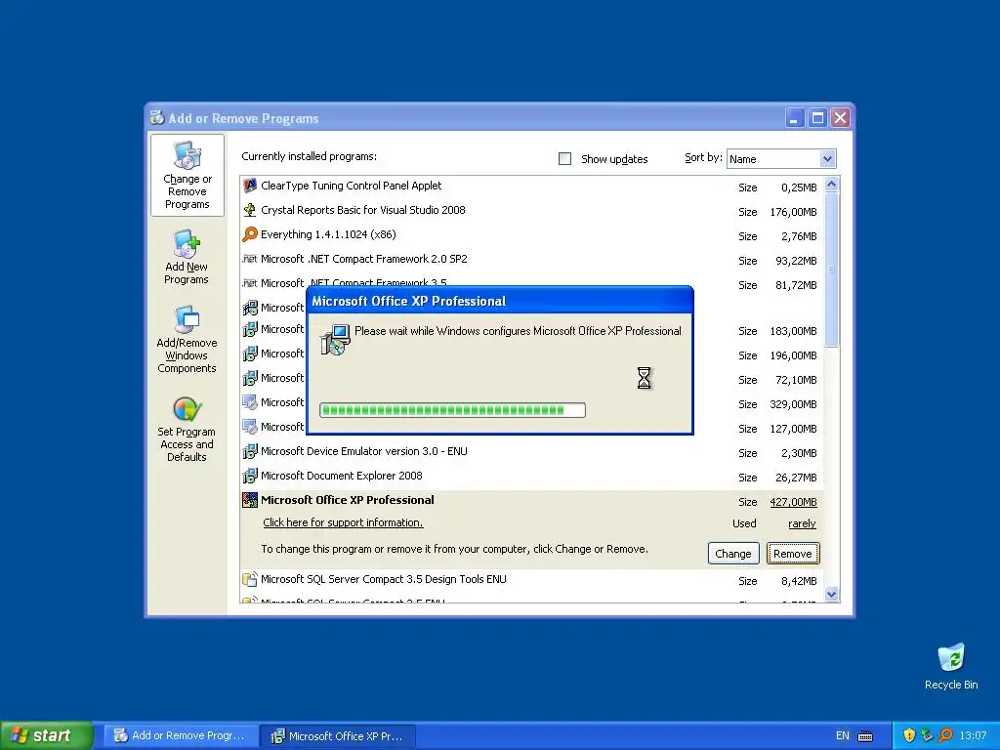Maximize the Add or Remove Programs window
Screen dimensions: 1000x750
(x=817, y=118)
